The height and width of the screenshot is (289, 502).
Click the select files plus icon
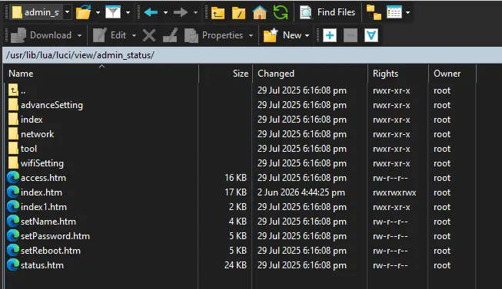(x=330, y=35)
